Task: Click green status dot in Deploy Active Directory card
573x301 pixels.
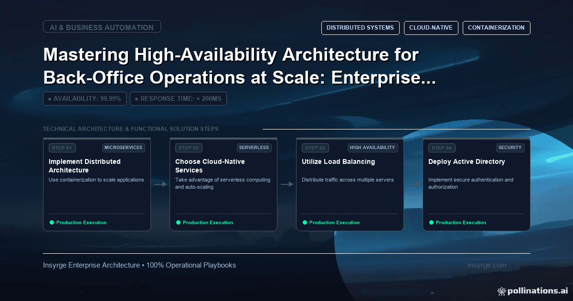Action: point(431,223)
